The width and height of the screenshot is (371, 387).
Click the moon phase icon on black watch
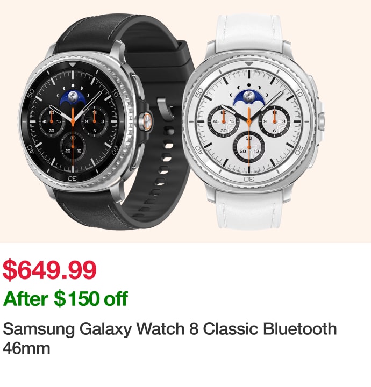(73, 96)
